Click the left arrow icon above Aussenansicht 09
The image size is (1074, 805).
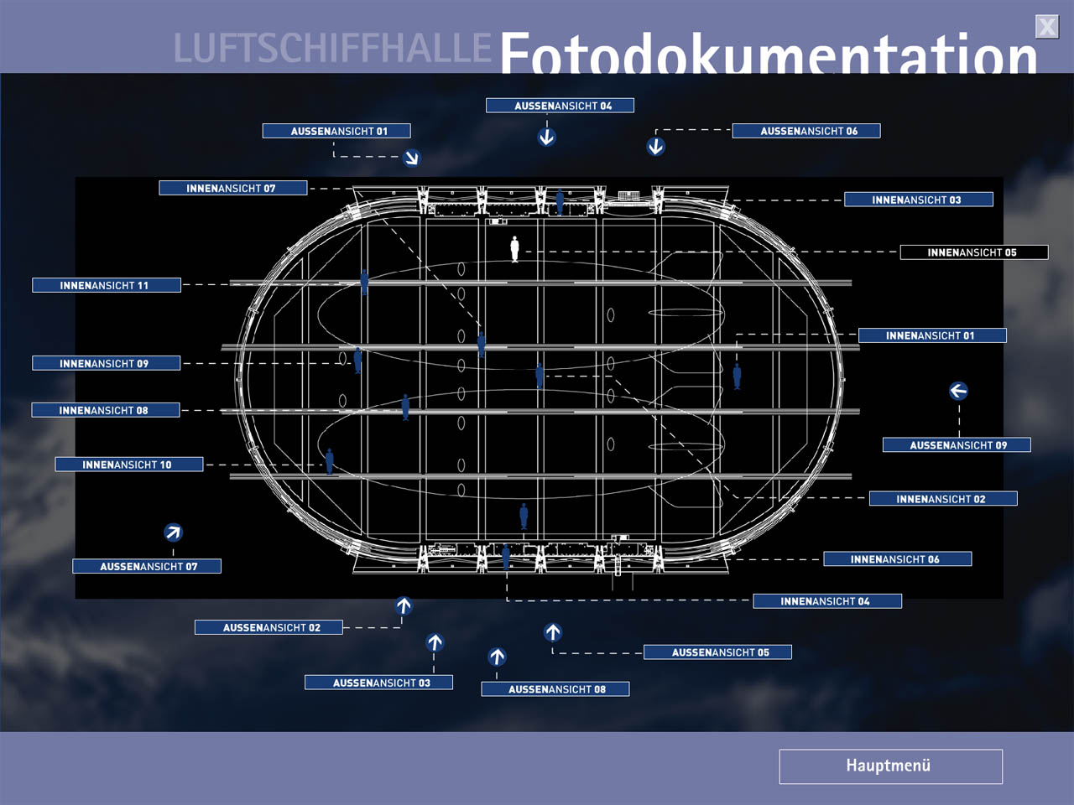(x=958, y=391)
